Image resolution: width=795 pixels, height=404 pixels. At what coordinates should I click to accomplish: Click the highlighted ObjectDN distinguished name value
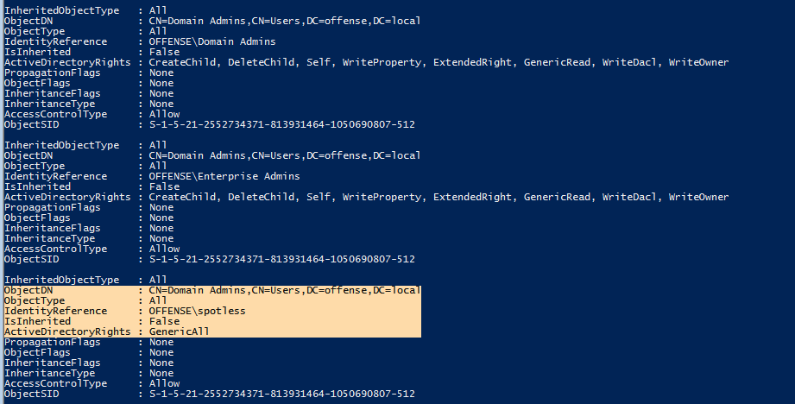coord(285,290)
